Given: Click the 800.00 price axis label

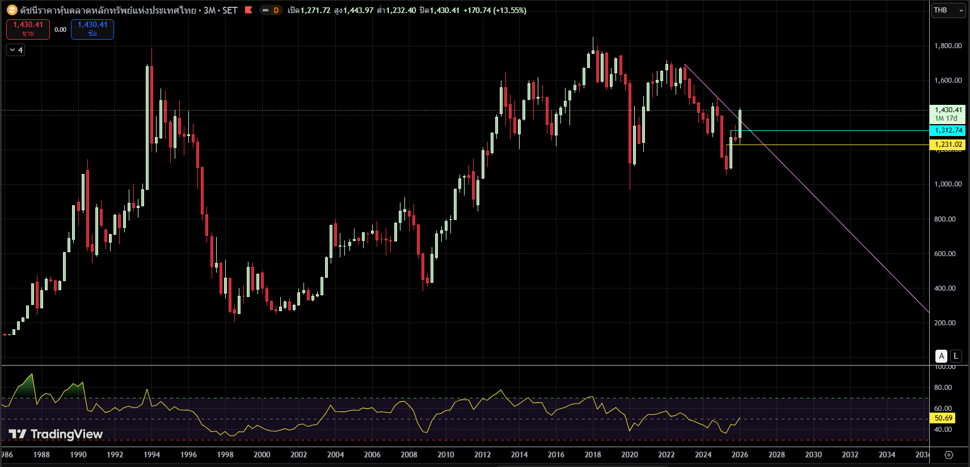Looking at the screenshot, I should (945, 219).
